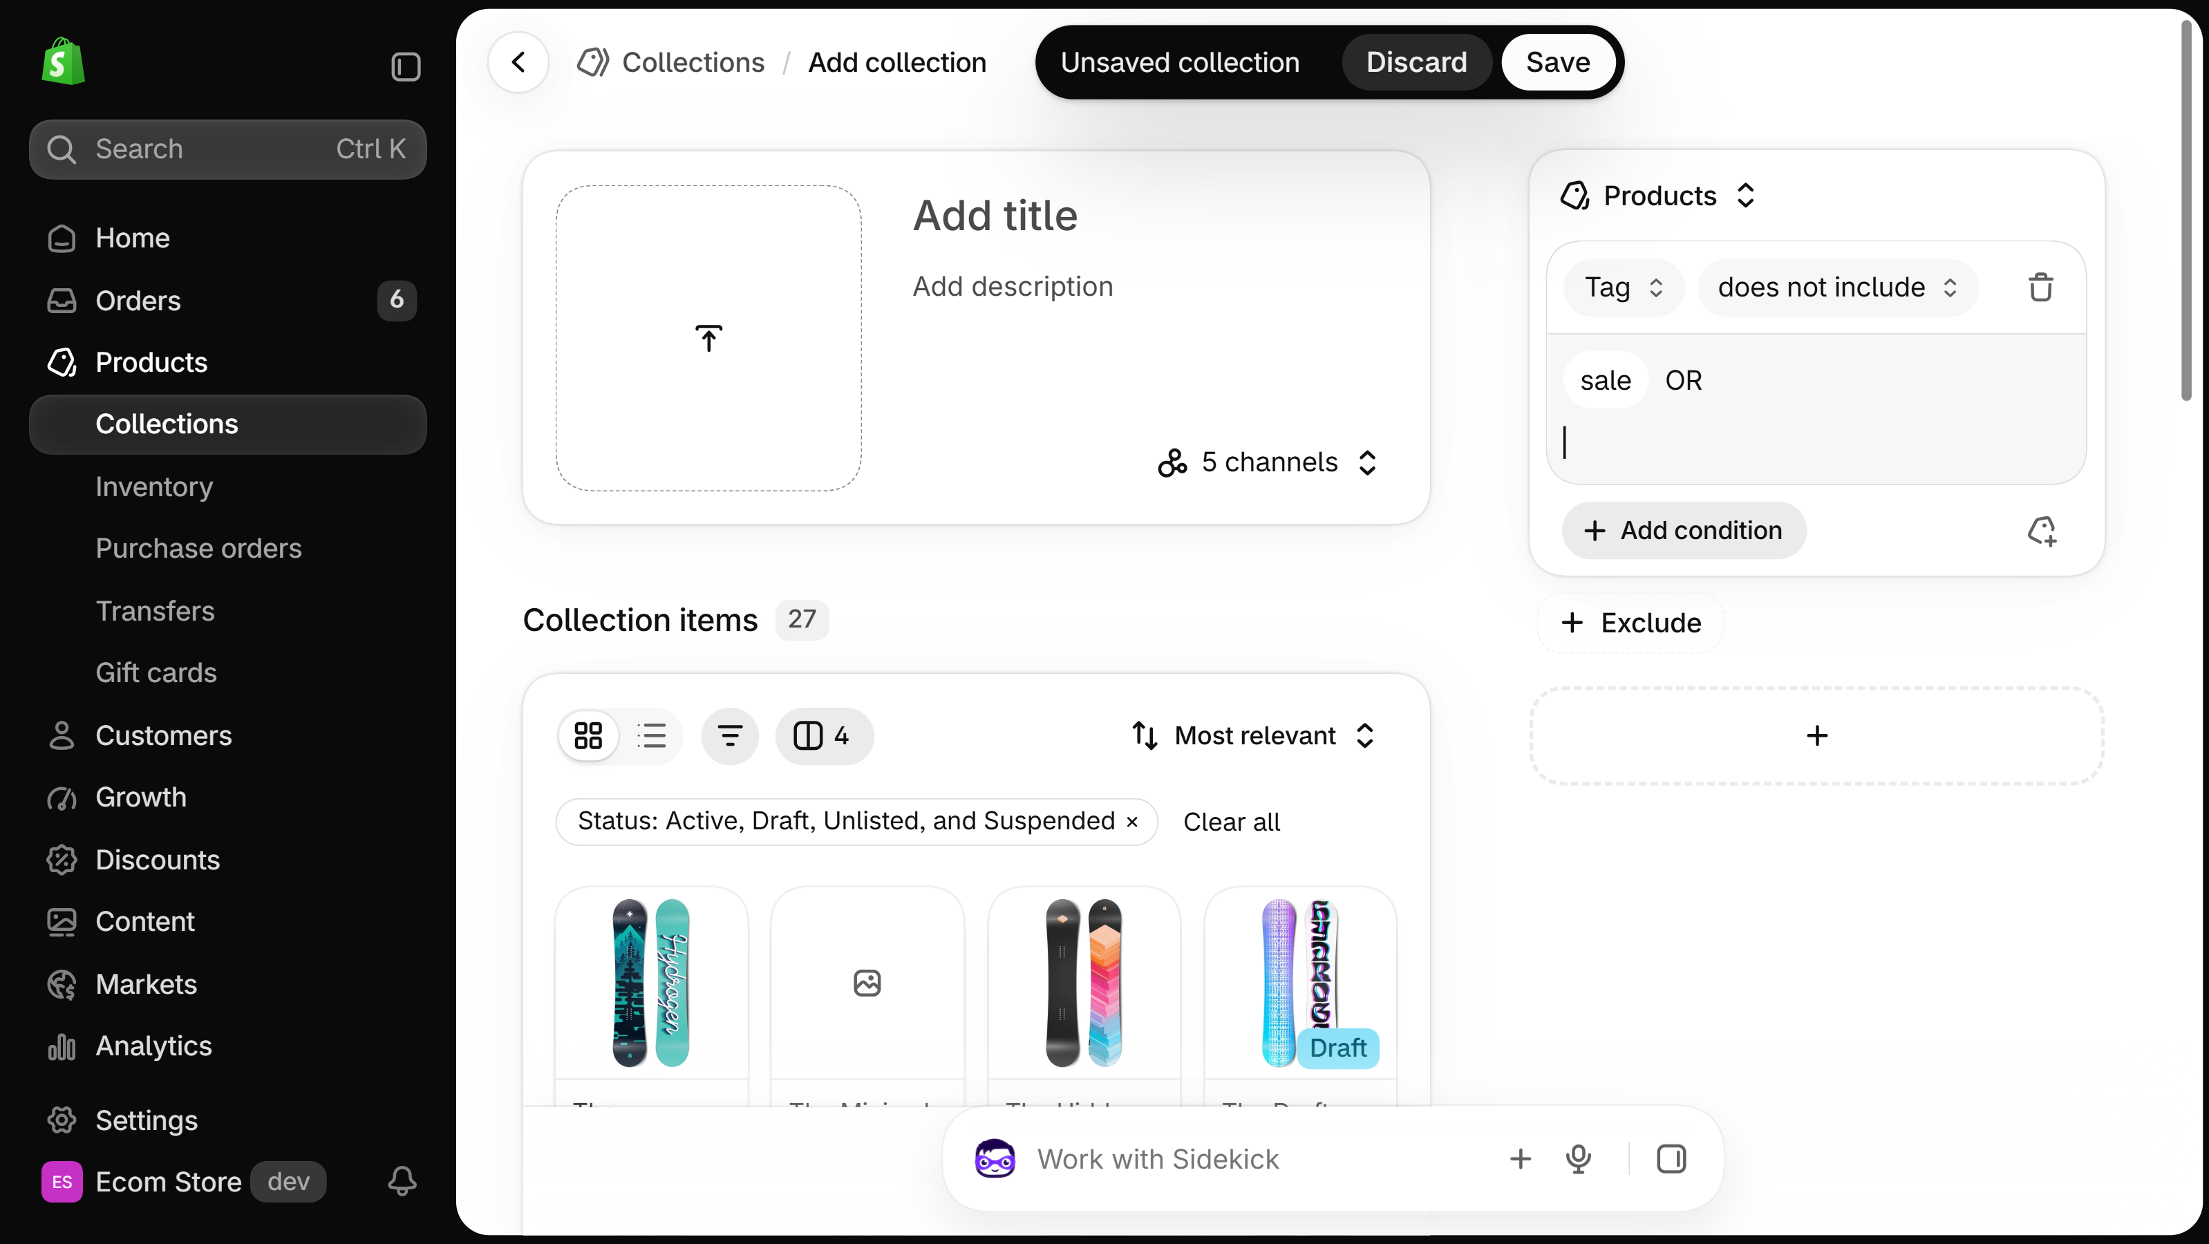Click the Discard button
This screenshot has height=1244, width=2209.
pyautogui.click(x=1417, y=62)
